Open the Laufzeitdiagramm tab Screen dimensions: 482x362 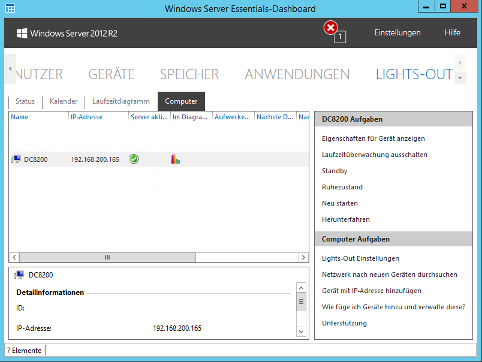click(121, 101)
